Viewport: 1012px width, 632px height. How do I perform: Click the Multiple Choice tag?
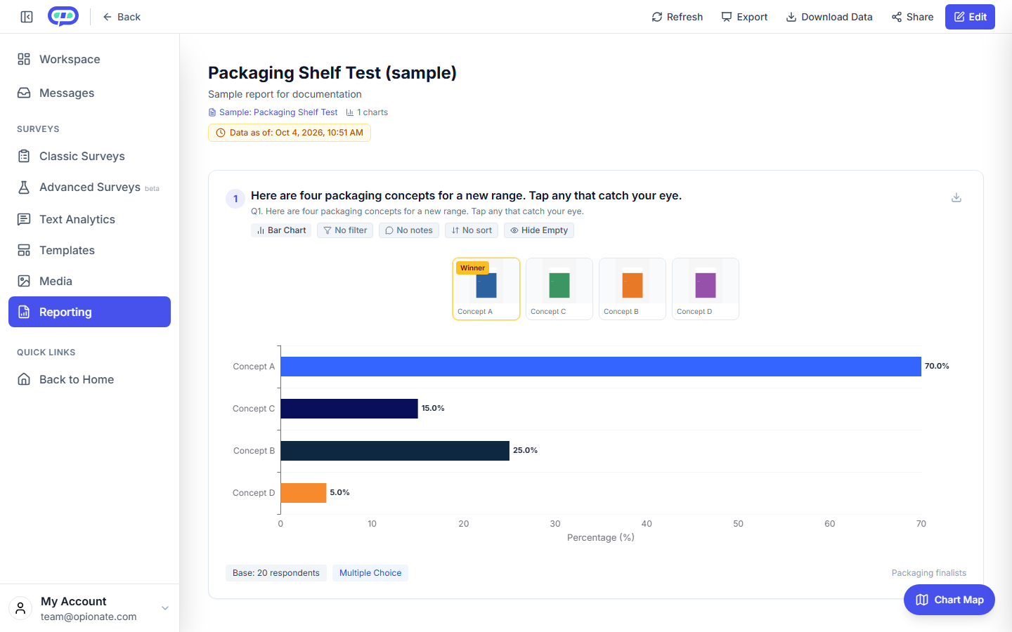click(370, 573)
